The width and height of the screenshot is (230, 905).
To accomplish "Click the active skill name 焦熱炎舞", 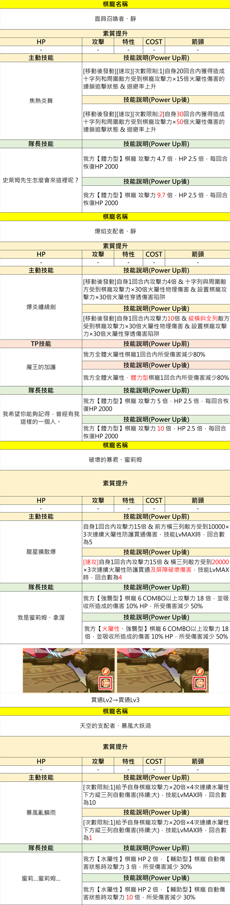I will point(41,101).
